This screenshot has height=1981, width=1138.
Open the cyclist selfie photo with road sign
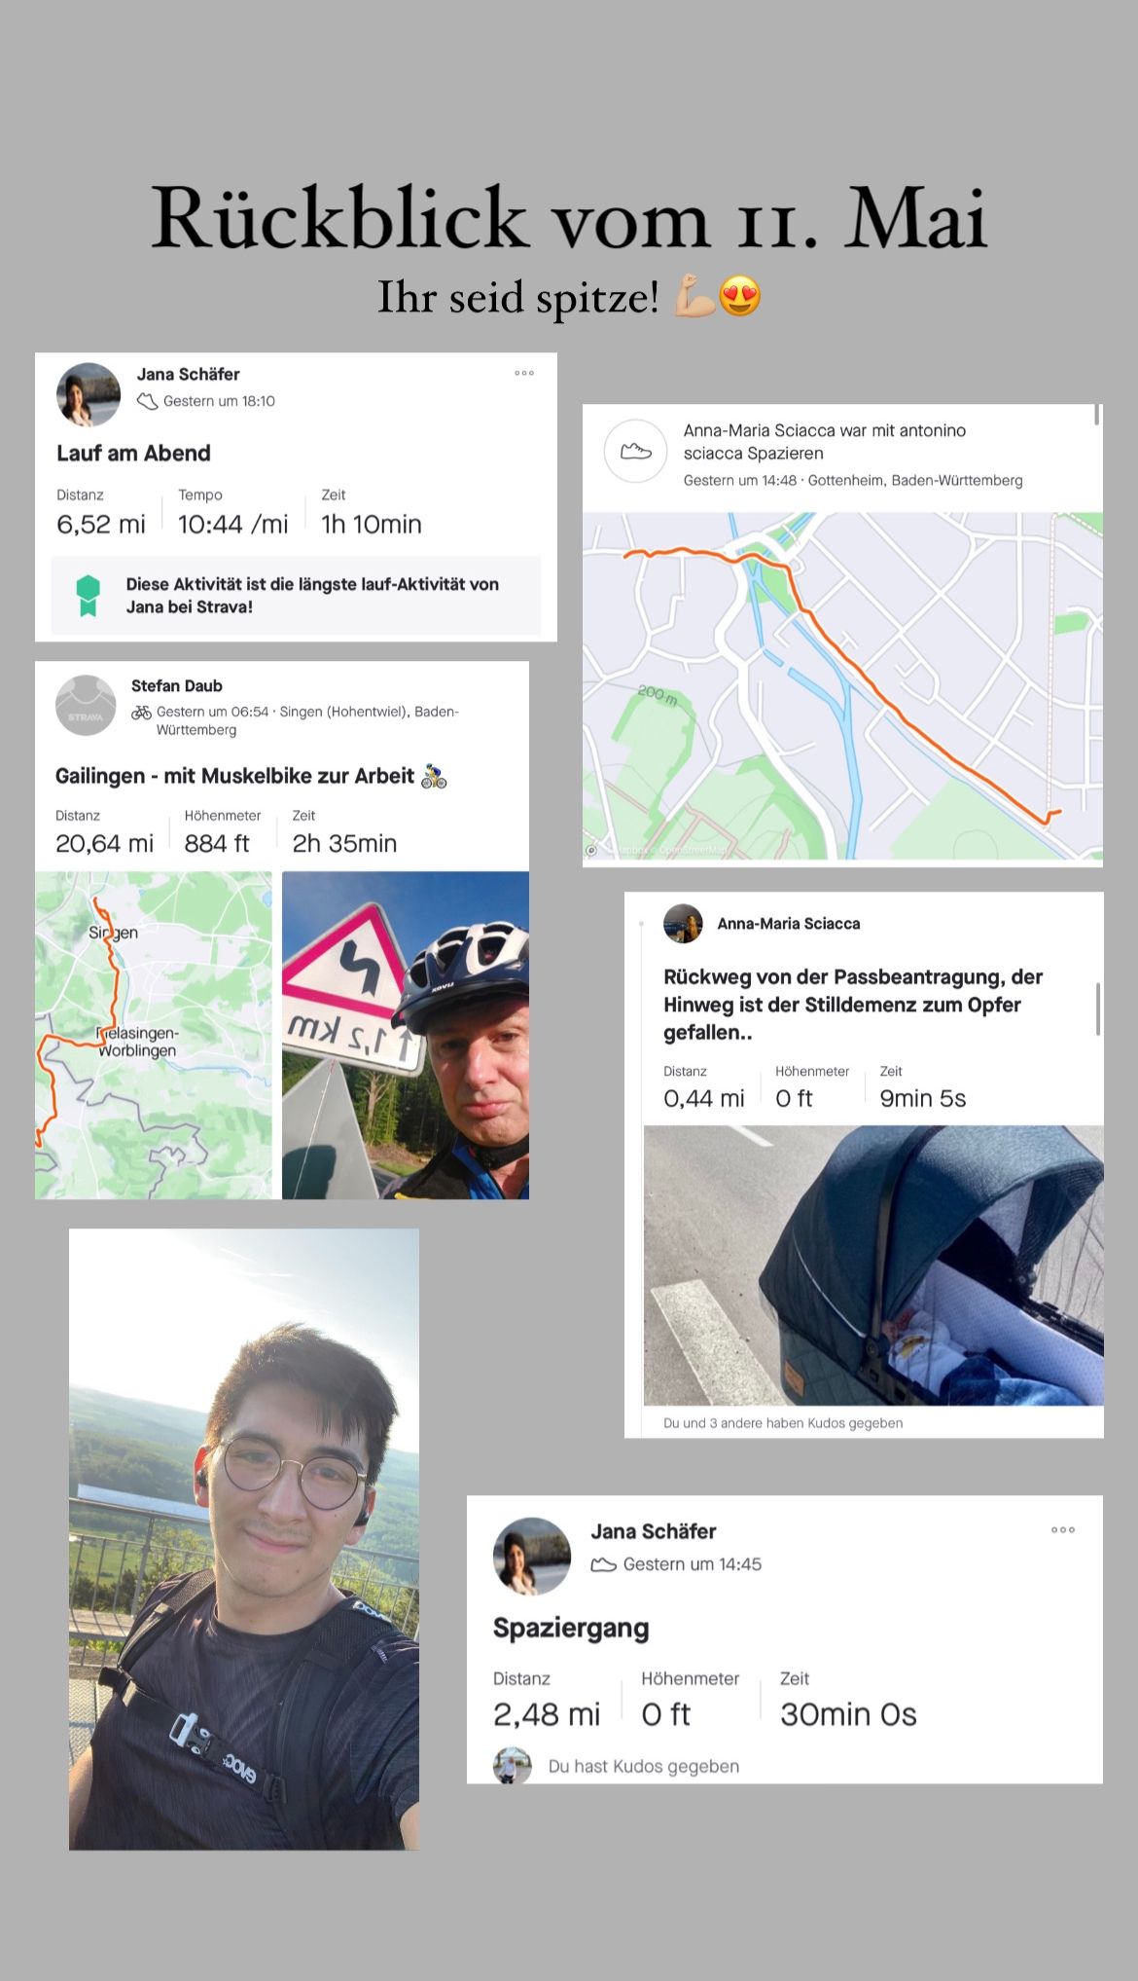406,1035
